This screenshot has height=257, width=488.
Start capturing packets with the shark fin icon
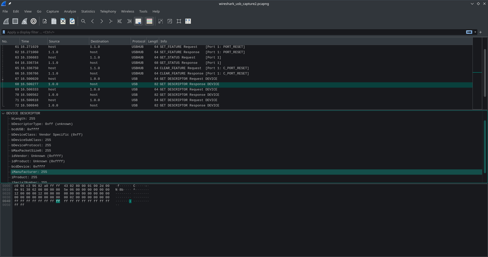pyautogui.click(x=6, y=21)
